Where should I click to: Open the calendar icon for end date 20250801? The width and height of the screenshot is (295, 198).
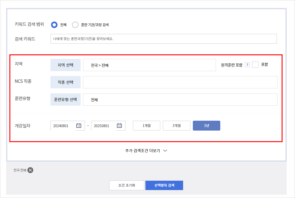119,125
